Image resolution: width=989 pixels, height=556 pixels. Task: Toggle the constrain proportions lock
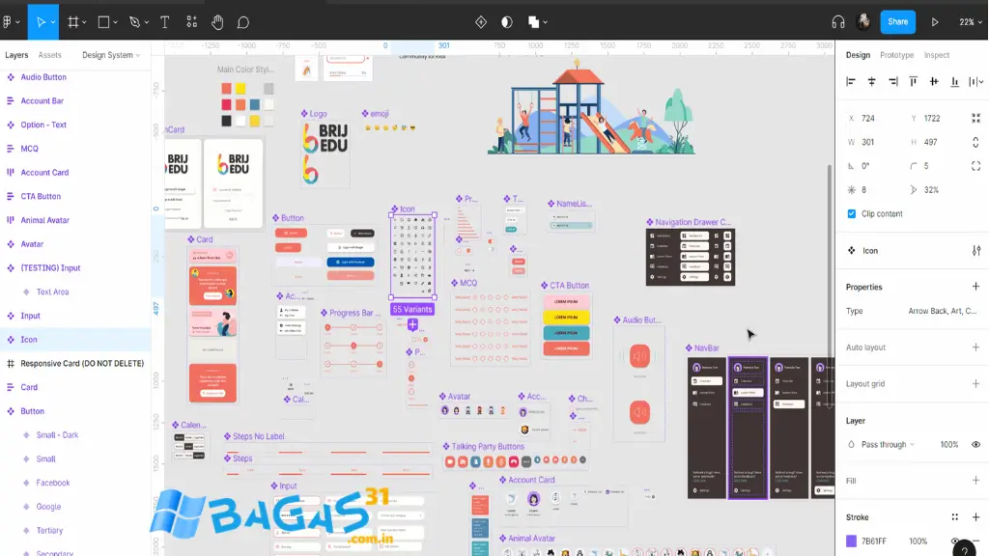tap(977, 142)
